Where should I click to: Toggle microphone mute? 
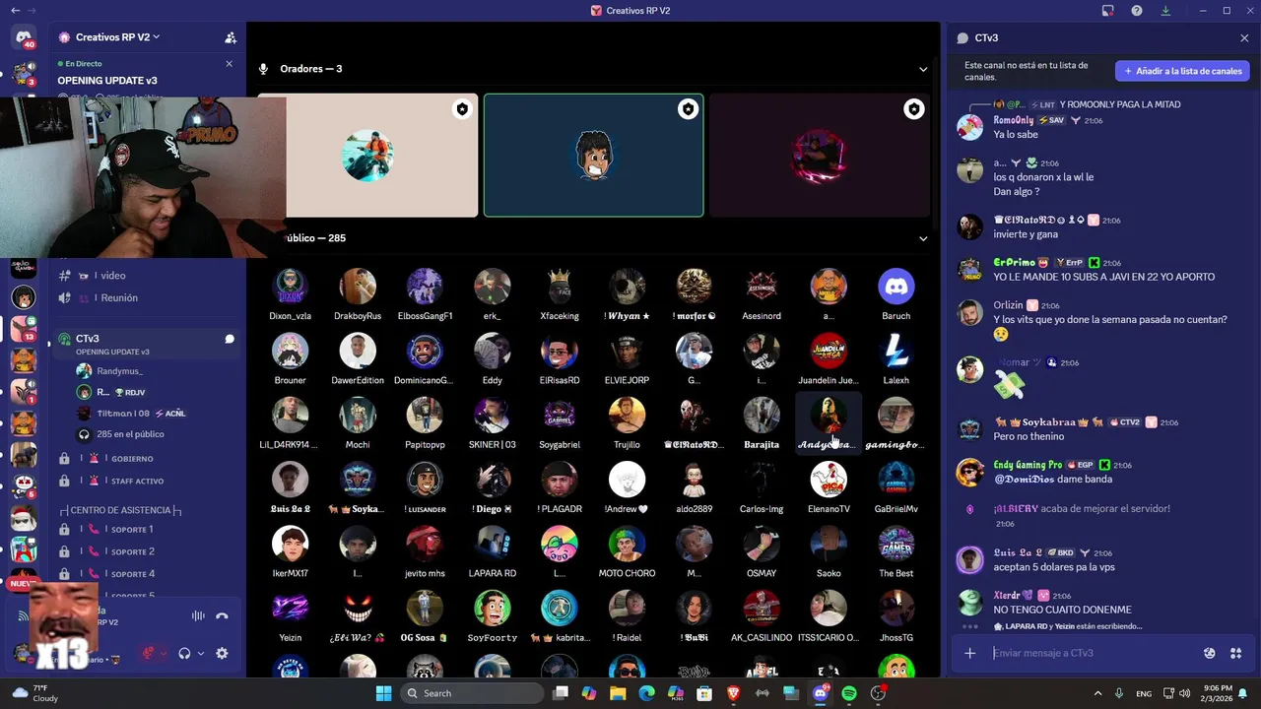pyautogui.click(x=150, y=653)
